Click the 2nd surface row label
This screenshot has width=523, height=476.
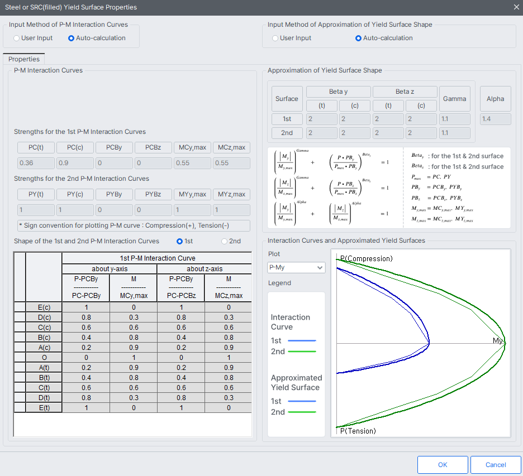tap(287, 133)
